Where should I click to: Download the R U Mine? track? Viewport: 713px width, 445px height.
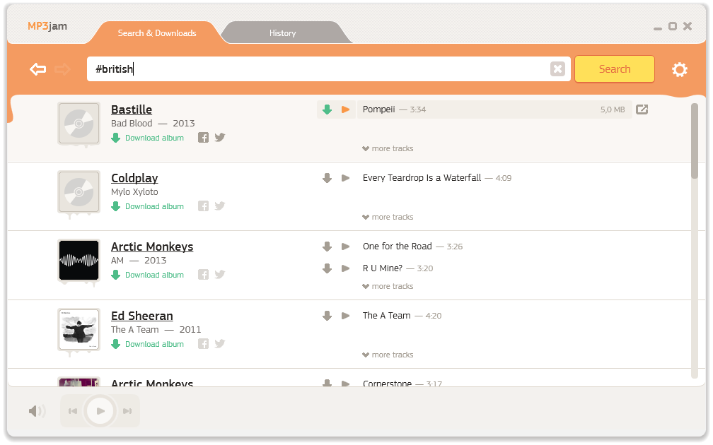[327, 268]
